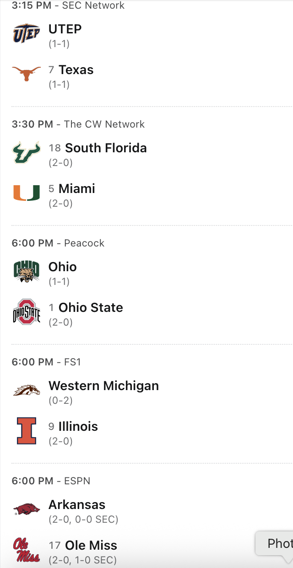Image resolution: width=293 pixels, height=568 pixels.
Task: Select the Ohio State team name
Action: point(91,308)
